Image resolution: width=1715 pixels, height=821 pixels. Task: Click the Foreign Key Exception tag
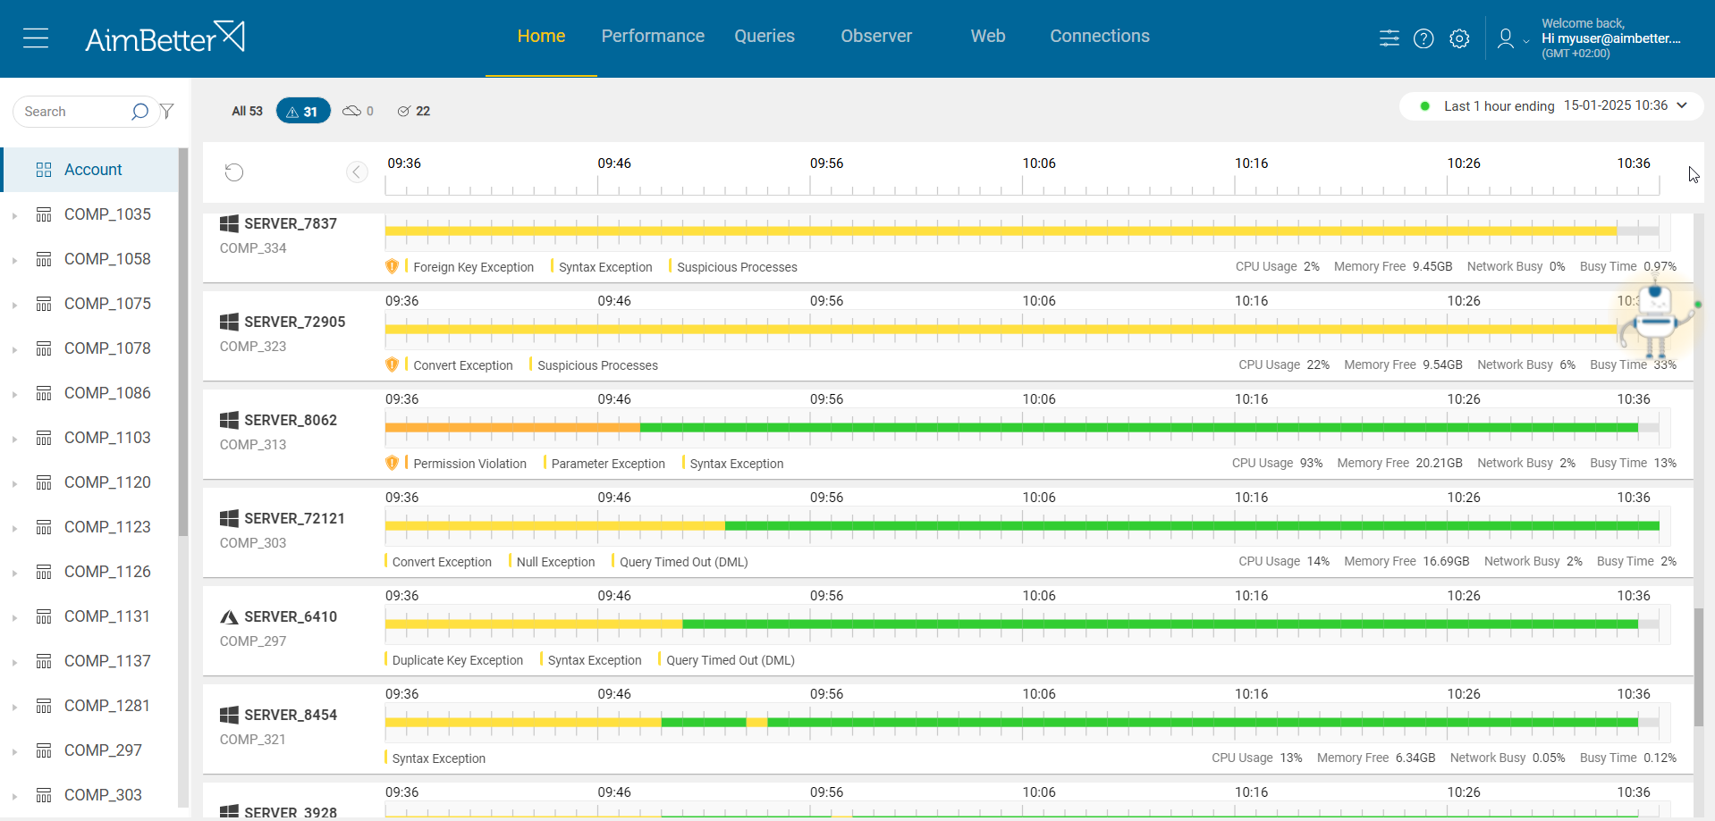(473, 267)
